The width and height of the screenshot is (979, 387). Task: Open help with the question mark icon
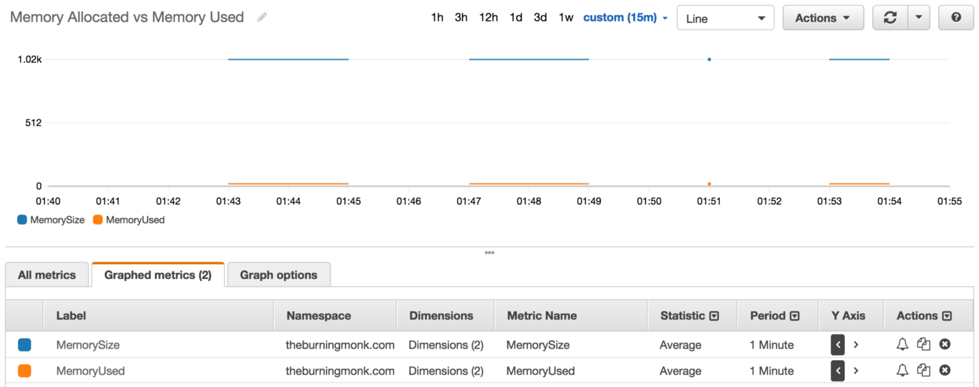click(956, 18)
